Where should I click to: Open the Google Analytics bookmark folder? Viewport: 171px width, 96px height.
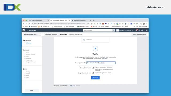[104, 27]
